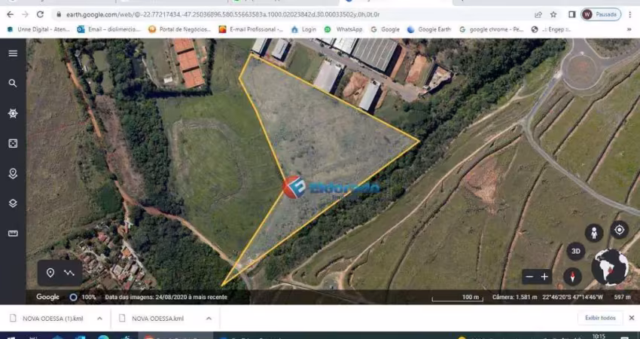Select the Measure ruler tool
The image size is (640, 339).
click(x=13, y=234)
